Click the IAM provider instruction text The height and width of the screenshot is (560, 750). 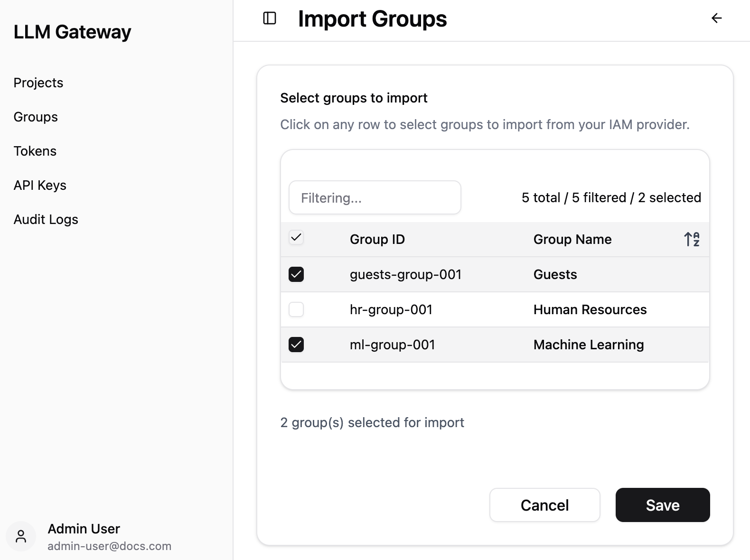pos(485,124)
